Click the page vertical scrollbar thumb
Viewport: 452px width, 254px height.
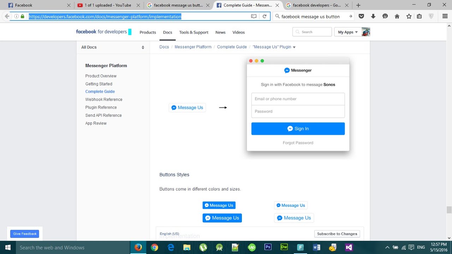coord(449,210)
